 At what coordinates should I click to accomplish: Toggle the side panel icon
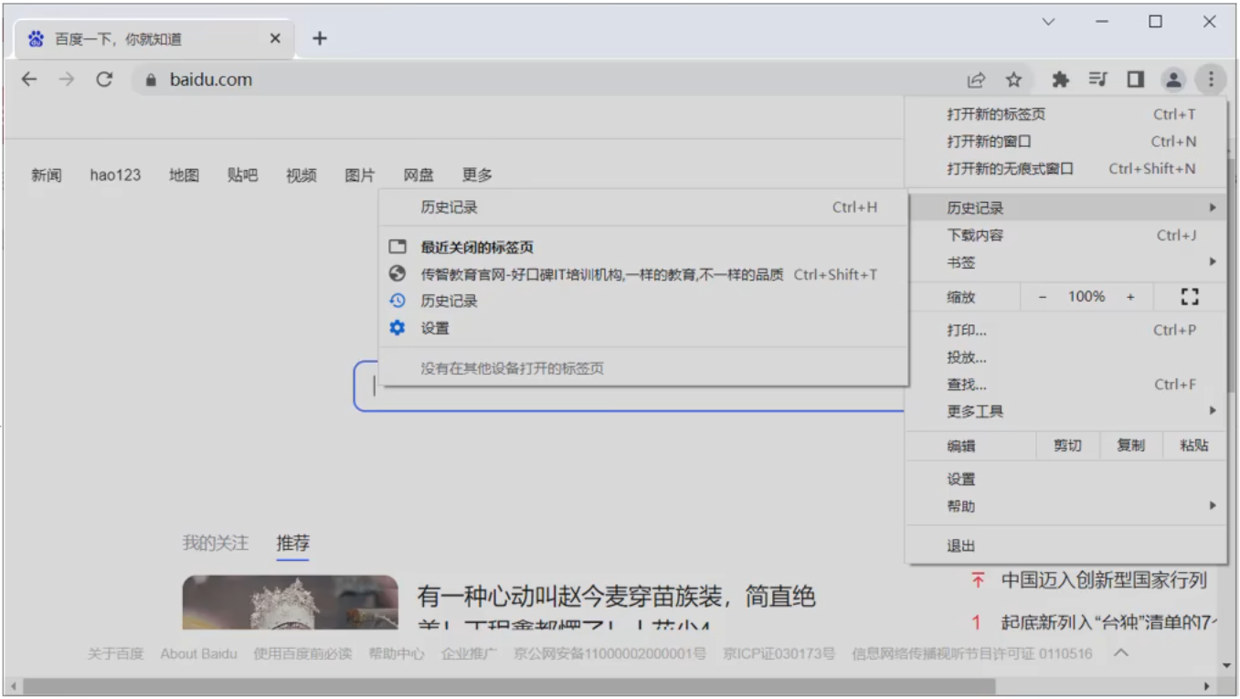pos(1135,79)
